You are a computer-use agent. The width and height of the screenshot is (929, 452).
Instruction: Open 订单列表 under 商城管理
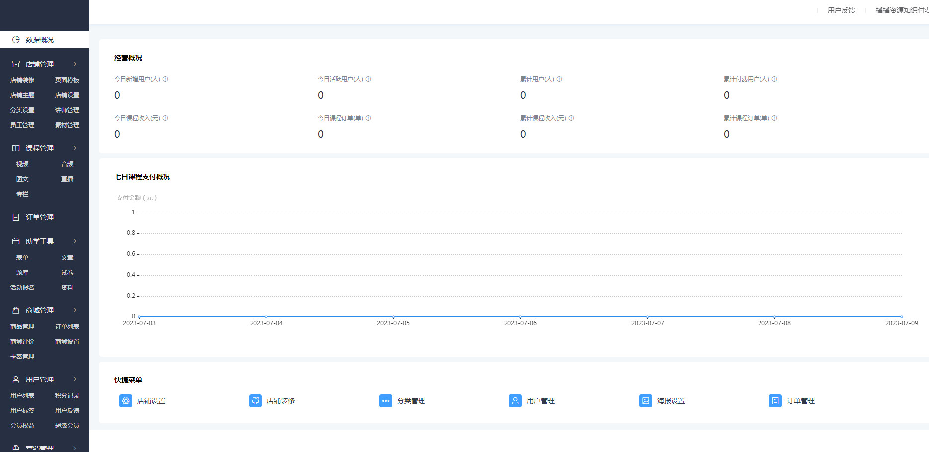click(x=67, y=327)
